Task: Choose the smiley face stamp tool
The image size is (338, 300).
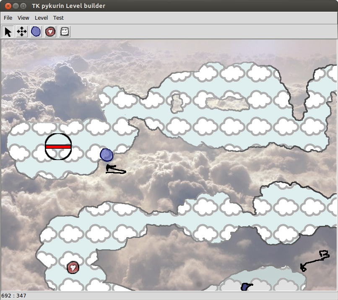Action: click(65, 32)
